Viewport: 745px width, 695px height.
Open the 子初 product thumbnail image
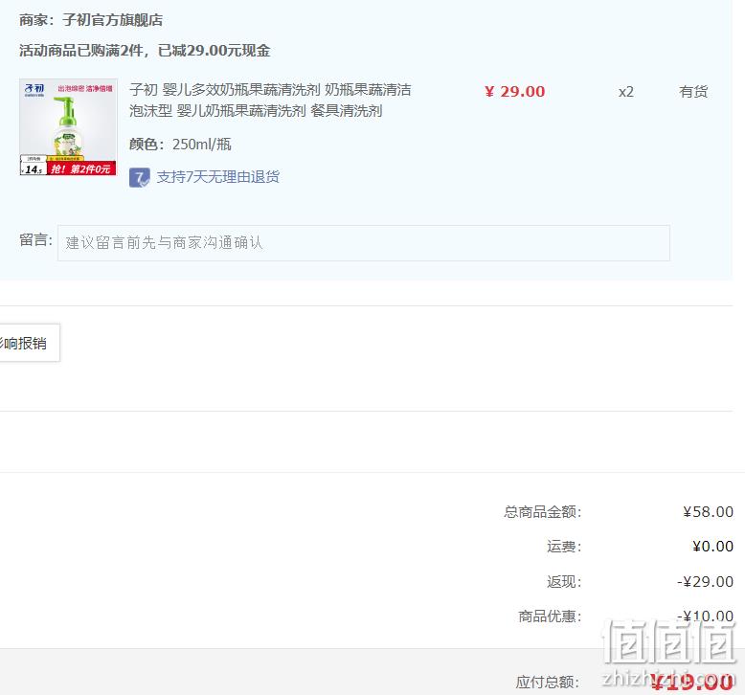(x=68, y=126)
